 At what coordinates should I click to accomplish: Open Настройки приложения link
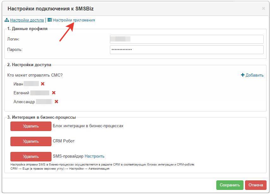click(74, 20)
